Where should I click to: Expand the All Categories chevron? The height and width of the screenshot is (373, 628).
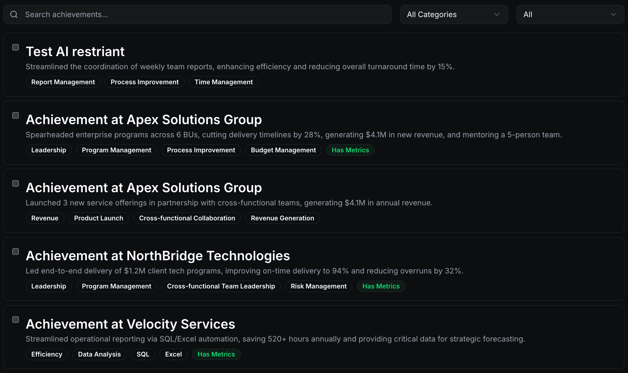(x=497, y=14)
